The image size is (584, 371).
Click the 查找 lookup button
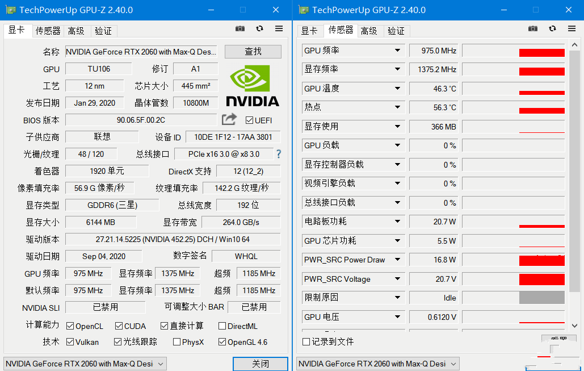[253, 51]
